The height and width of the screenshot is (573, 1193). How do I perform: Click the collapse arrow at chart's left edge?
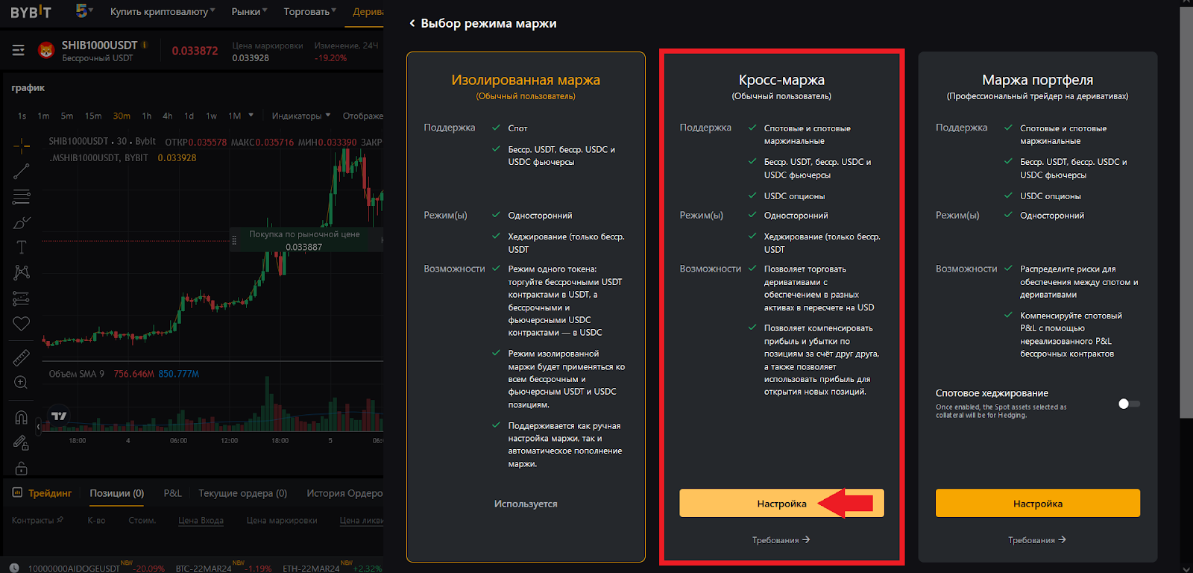click(x=38, y=427)
